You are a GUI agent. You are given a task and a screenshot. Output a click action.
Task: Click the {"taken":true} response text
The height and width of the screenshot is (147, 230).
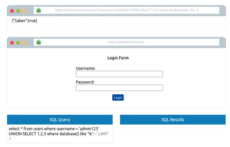click(25, 20)
